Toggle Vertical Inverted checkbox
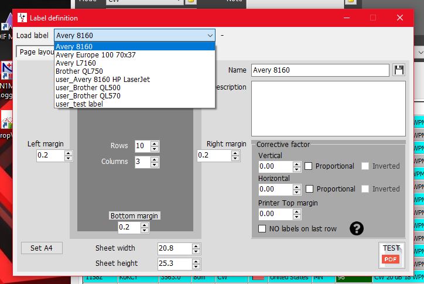Screen dimensions: 424x284 point(365,166)
